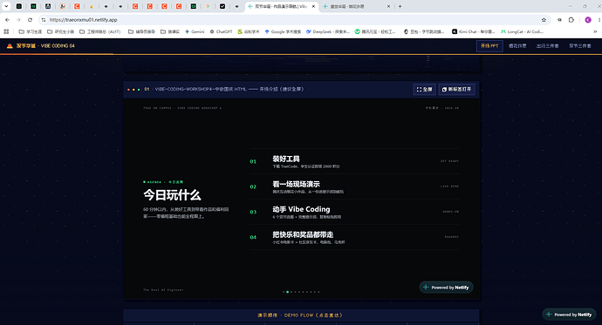Close the second Netlify tab

coord(388,6)
